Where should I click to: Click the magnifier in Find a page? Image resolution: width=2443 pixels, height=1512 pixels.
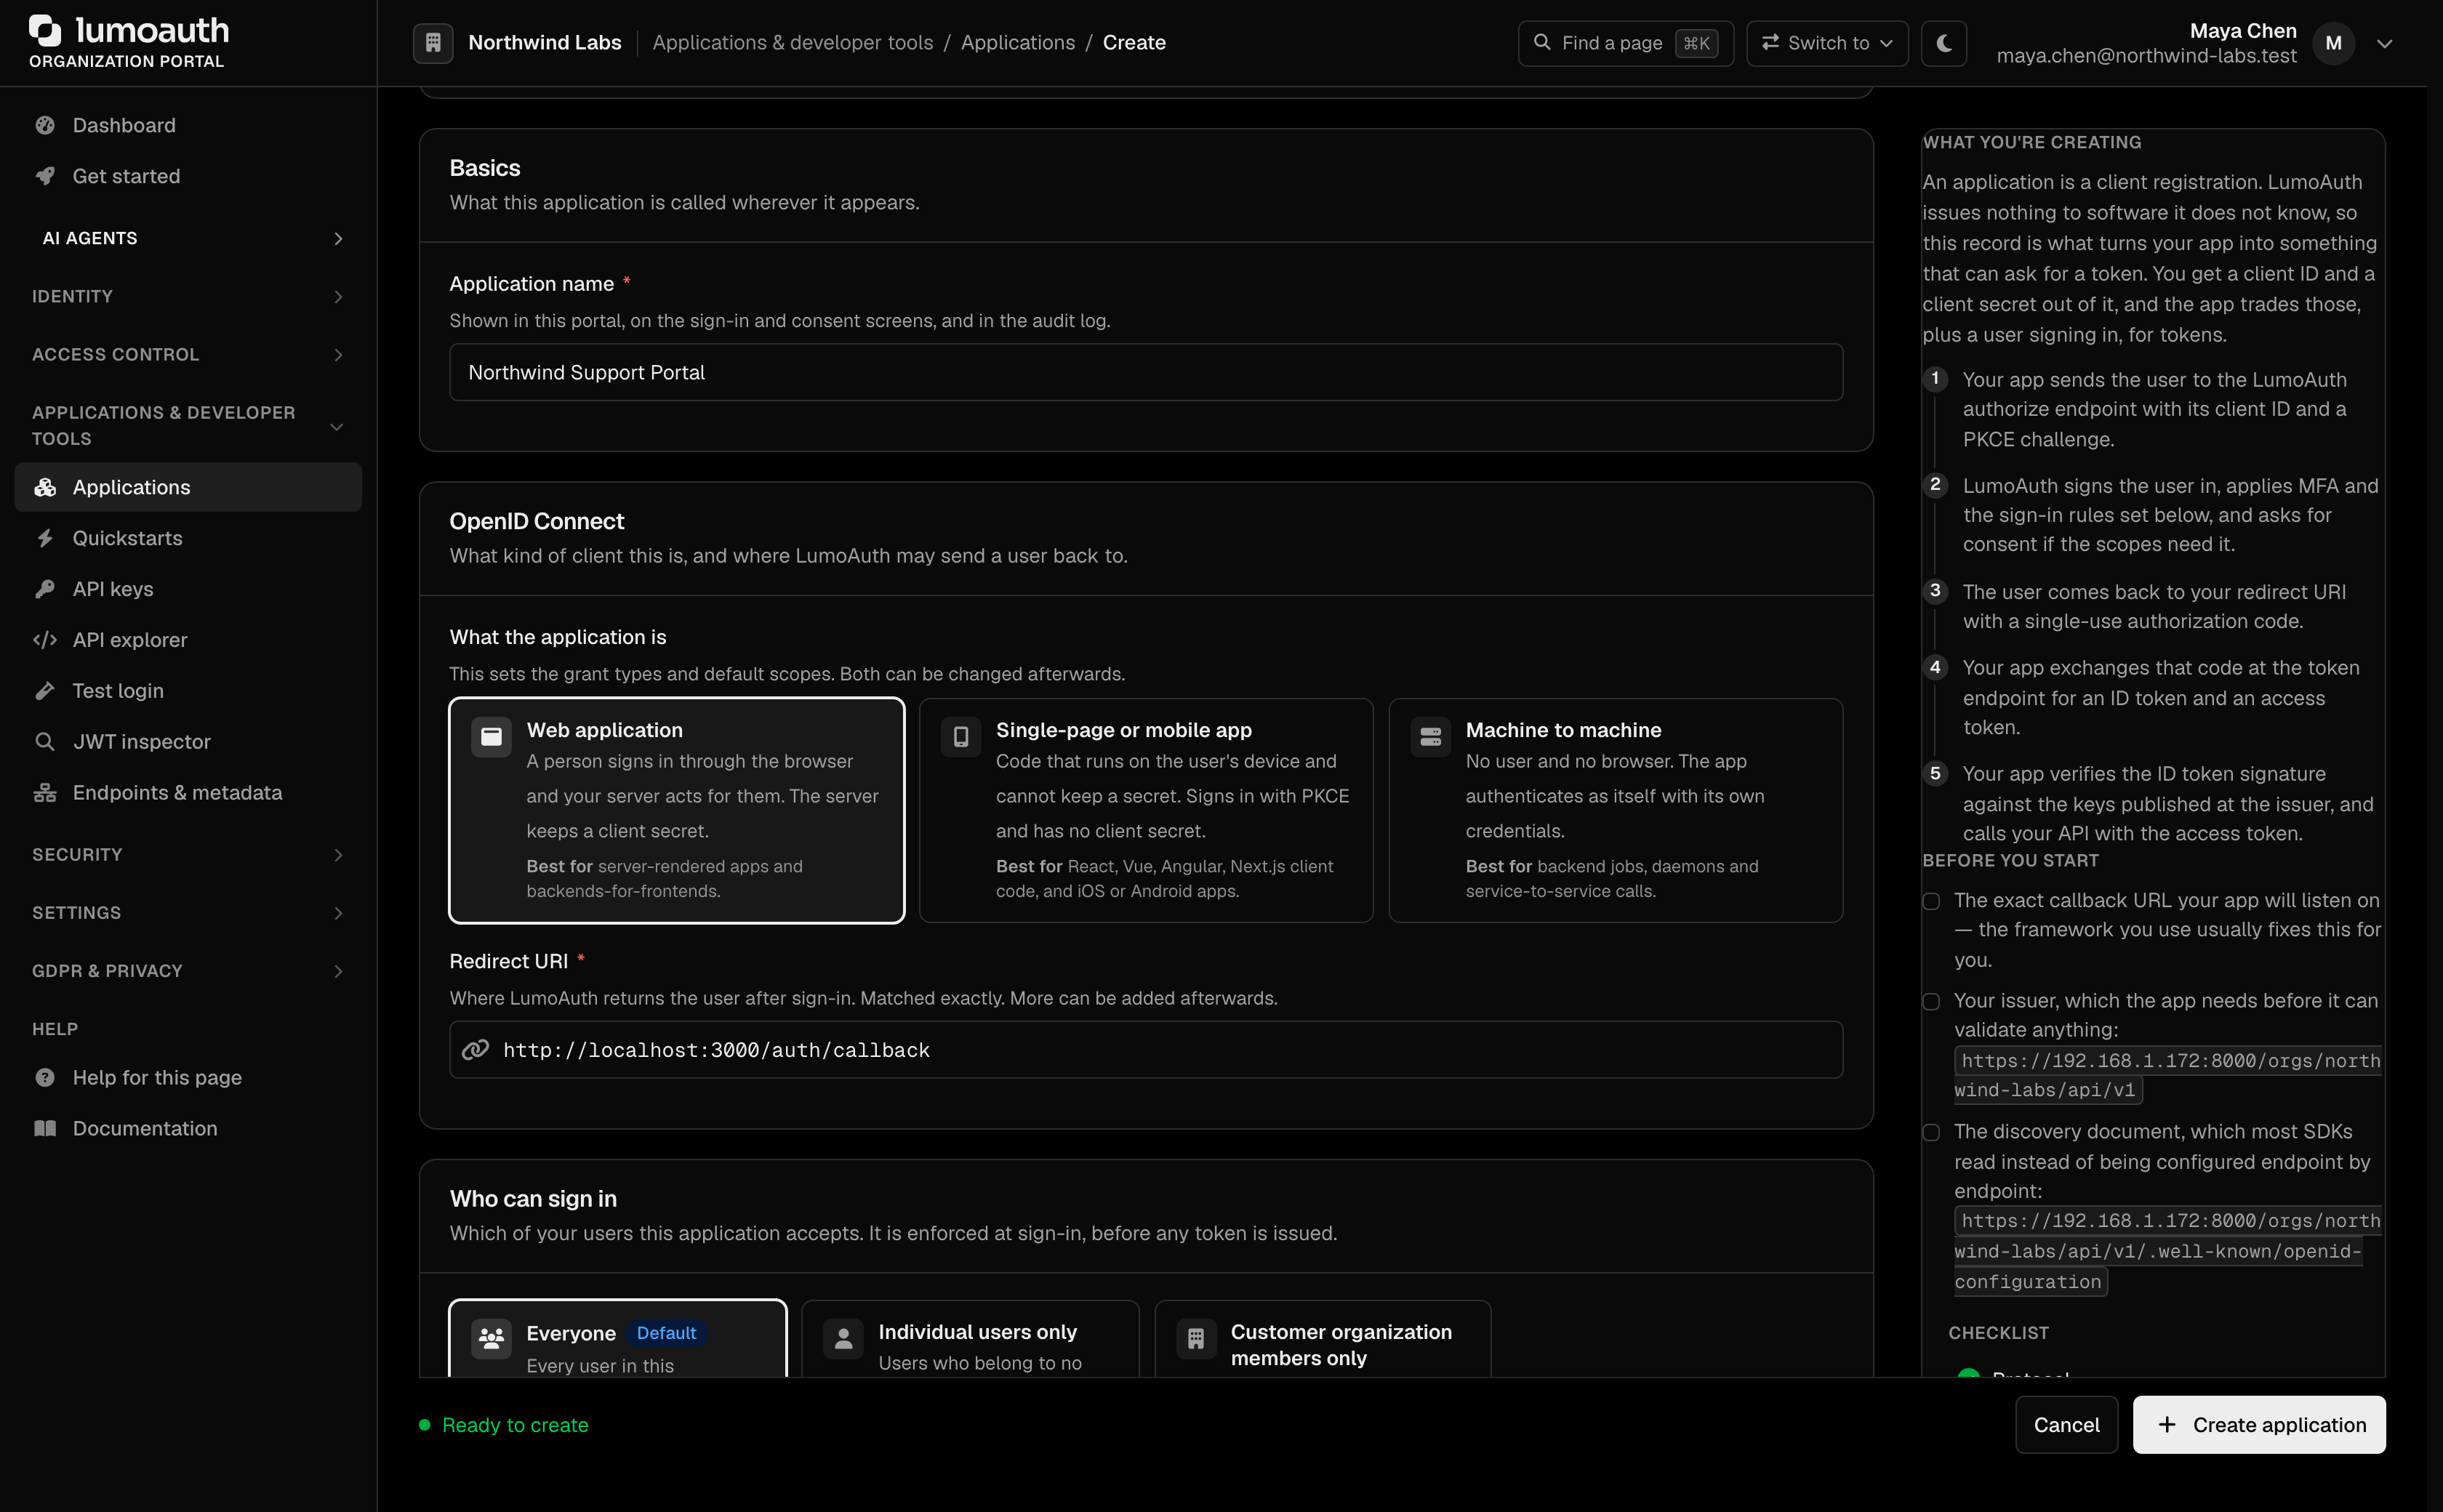click(x=1542, y=43)
